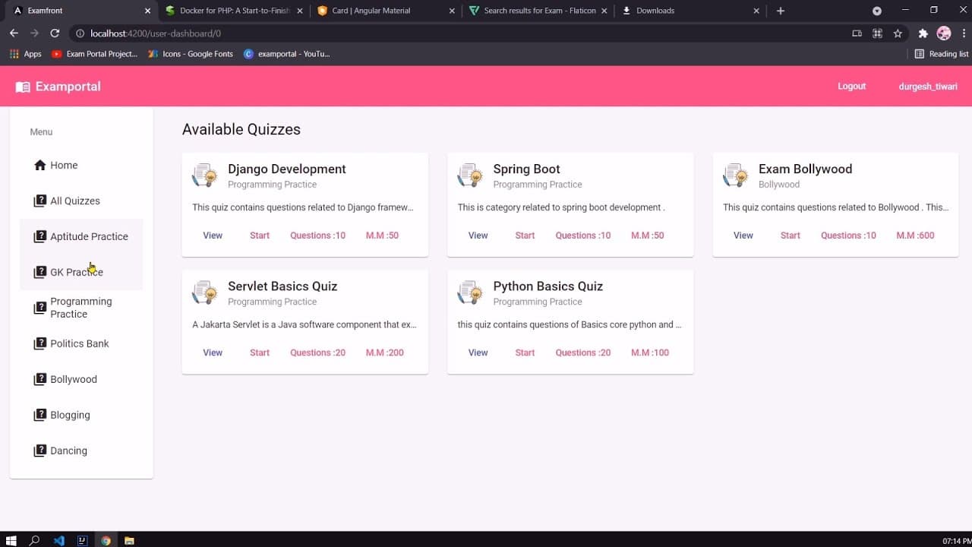
Task: Bookmark this page with the star icon
Action: (898, 33)
